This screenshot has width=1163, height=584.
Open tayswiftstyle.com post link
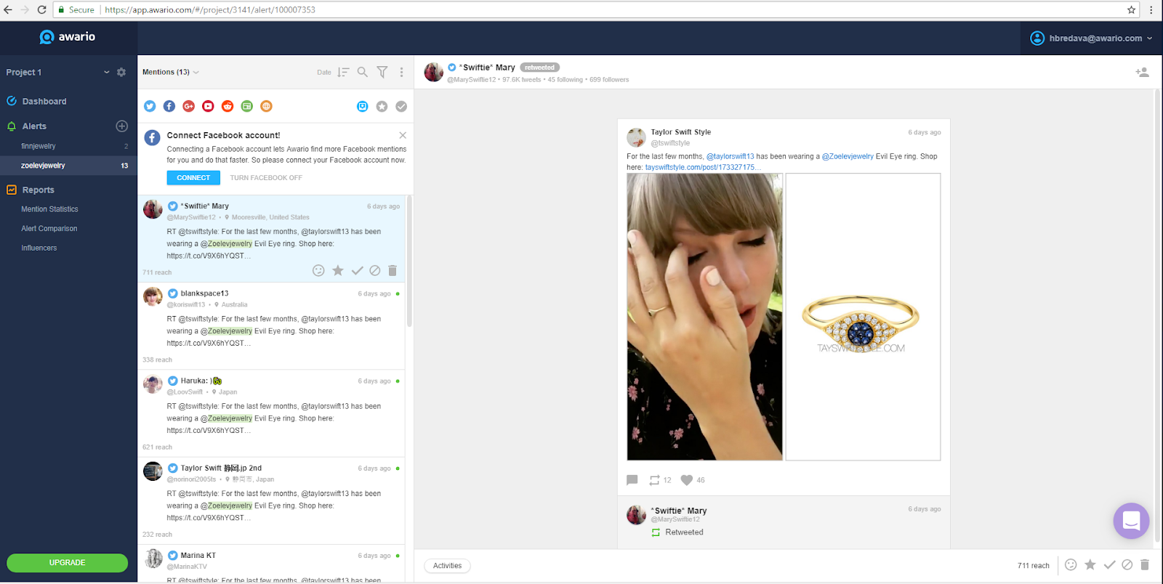click(702, 167)
